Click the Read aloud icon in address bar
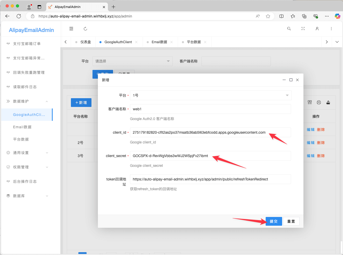343x255 pixels. (x=258, y=16)
